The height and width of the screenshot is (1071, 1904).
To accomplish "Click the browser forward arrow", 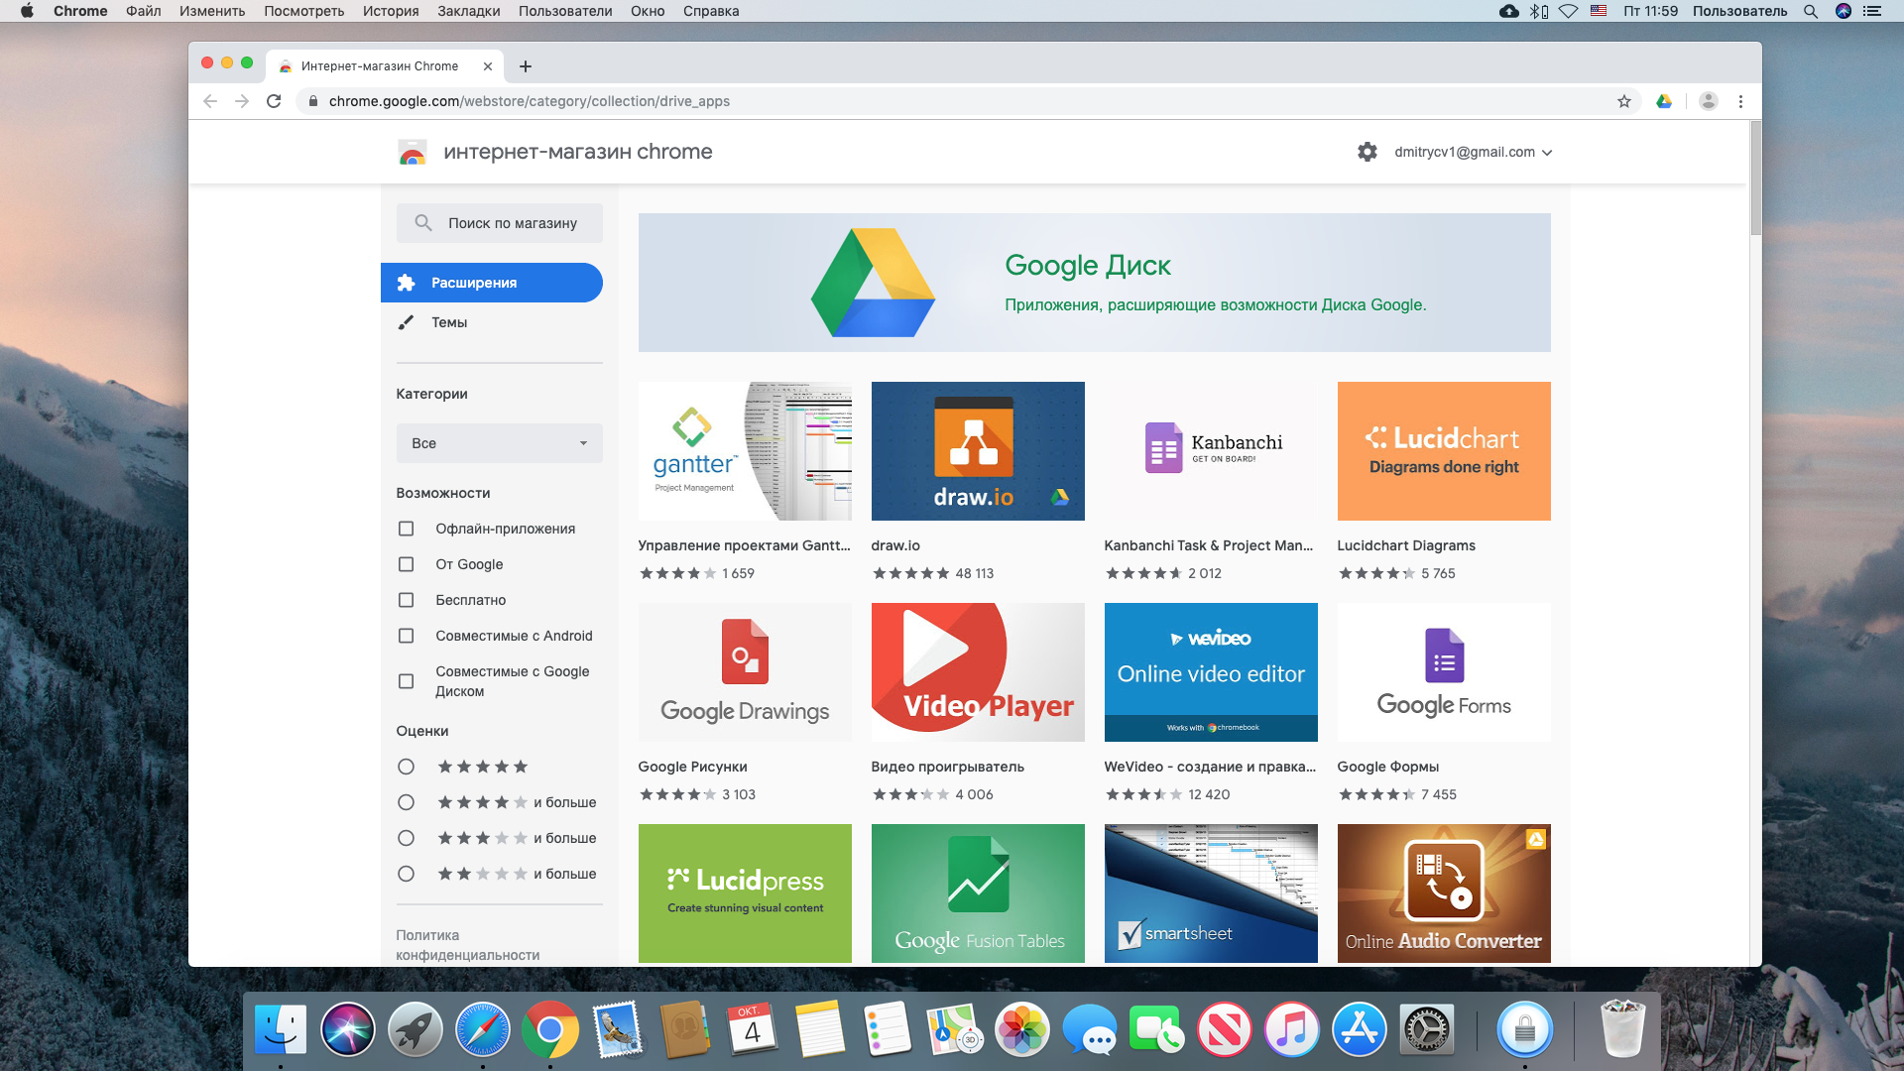I will [x=242, y=101].
